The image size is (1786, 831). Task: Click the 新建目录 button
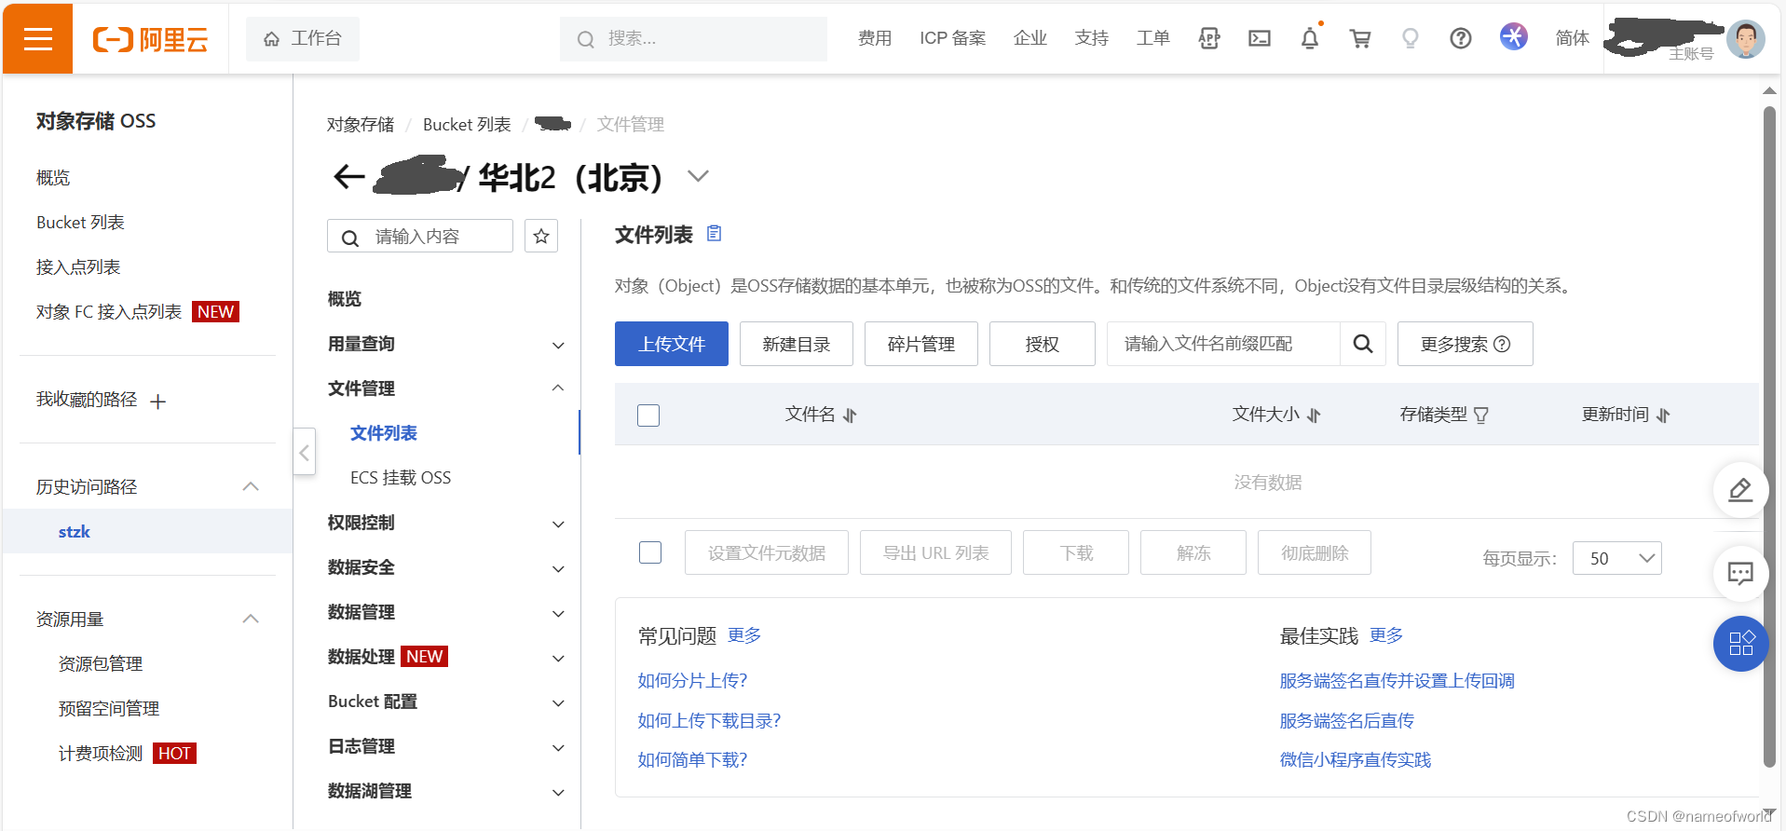pos(797,344)
